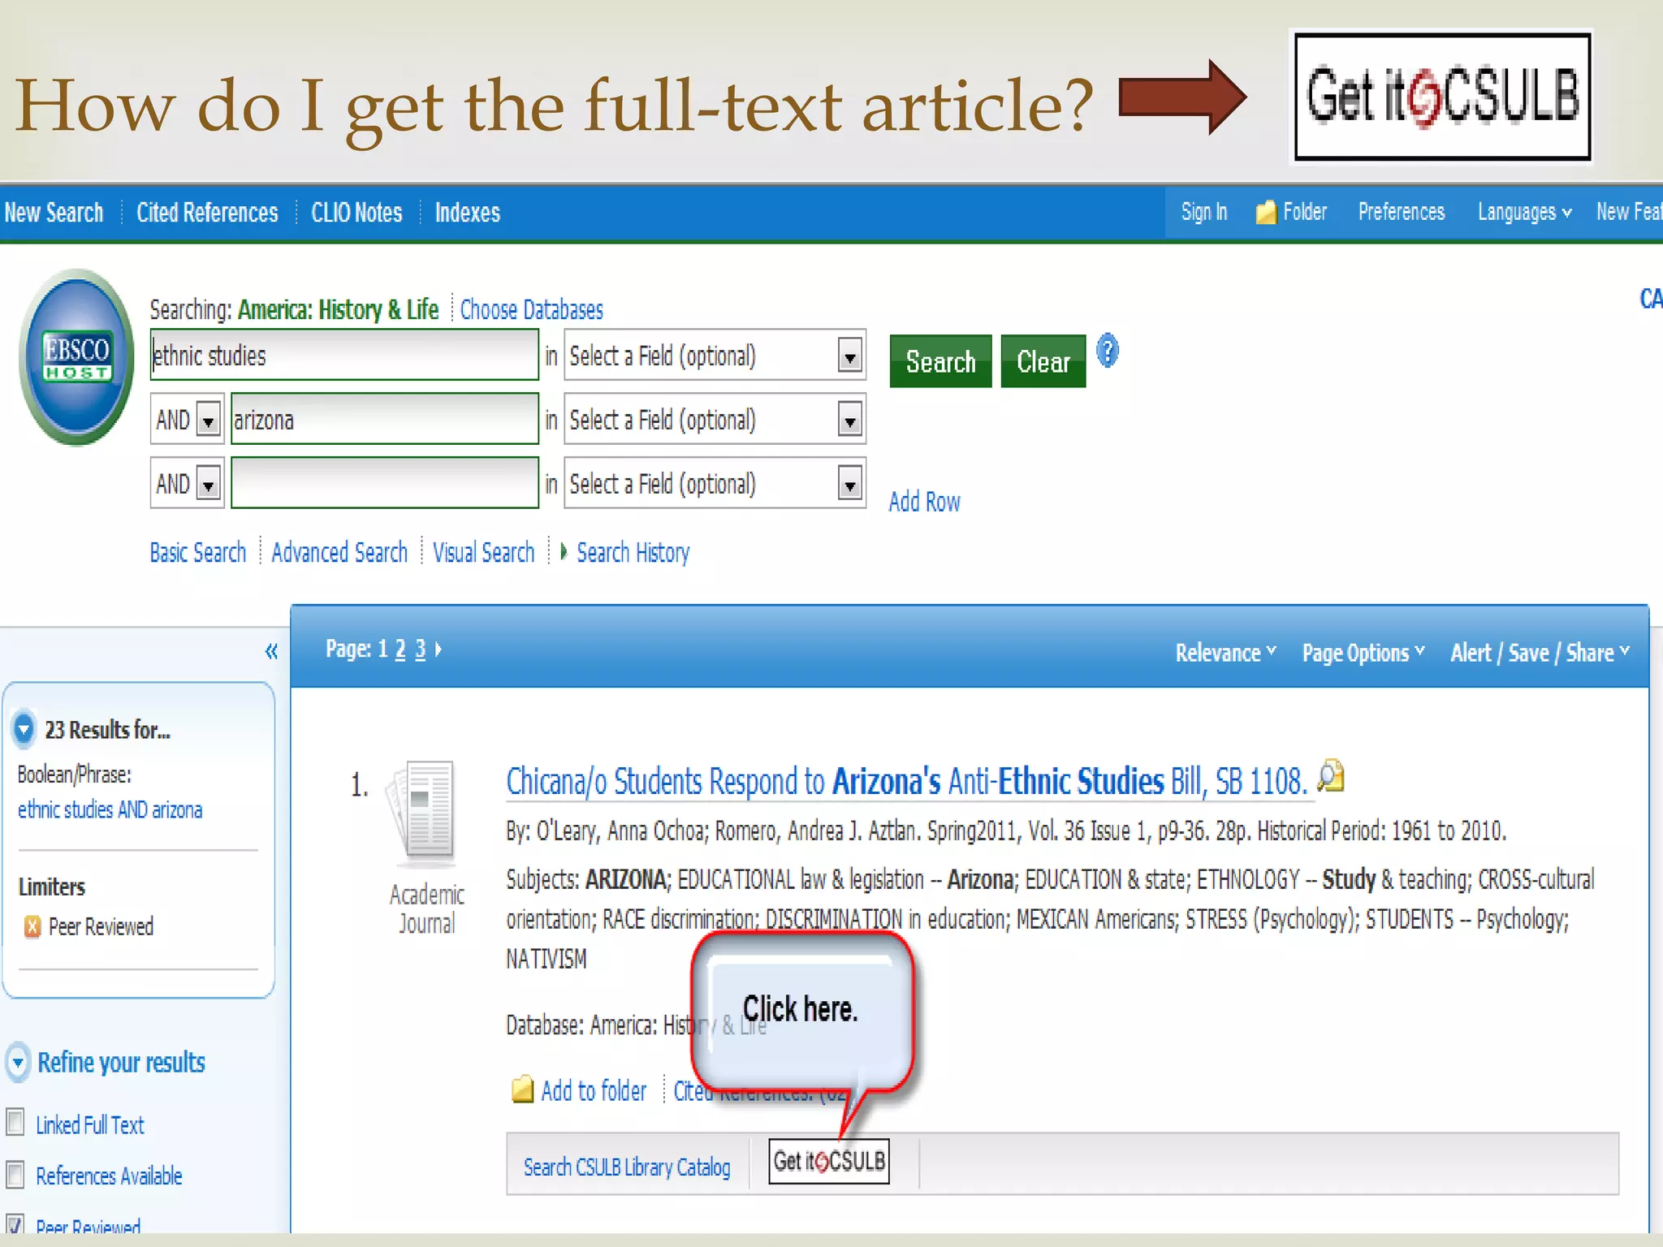This screenshot has height=1247, width=1663.
Task: Click in the arizona search field
Action: 384,420
